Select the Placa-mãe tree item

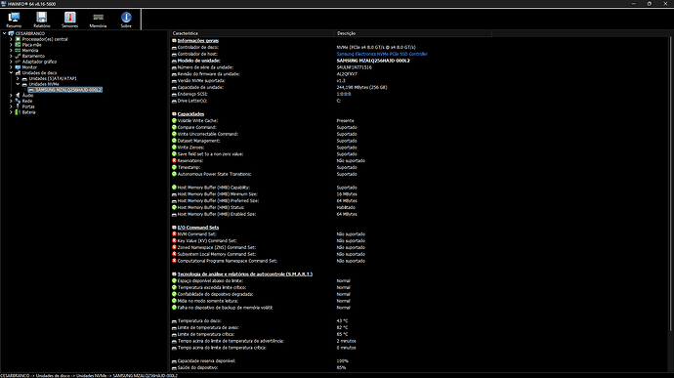[x=32, y=45]
